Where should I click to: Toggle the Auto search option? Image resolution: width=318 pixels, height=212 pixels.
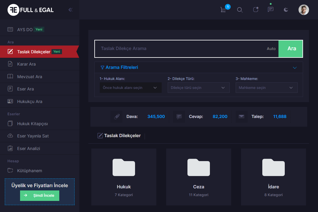(271, 49)
